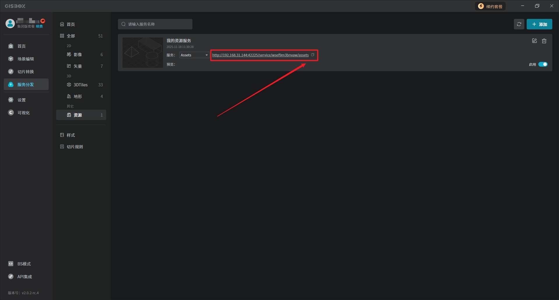Click the 我的资源服务 thumbnail
The width and height of the screenshot is (559, 300).
coord(143,53)
